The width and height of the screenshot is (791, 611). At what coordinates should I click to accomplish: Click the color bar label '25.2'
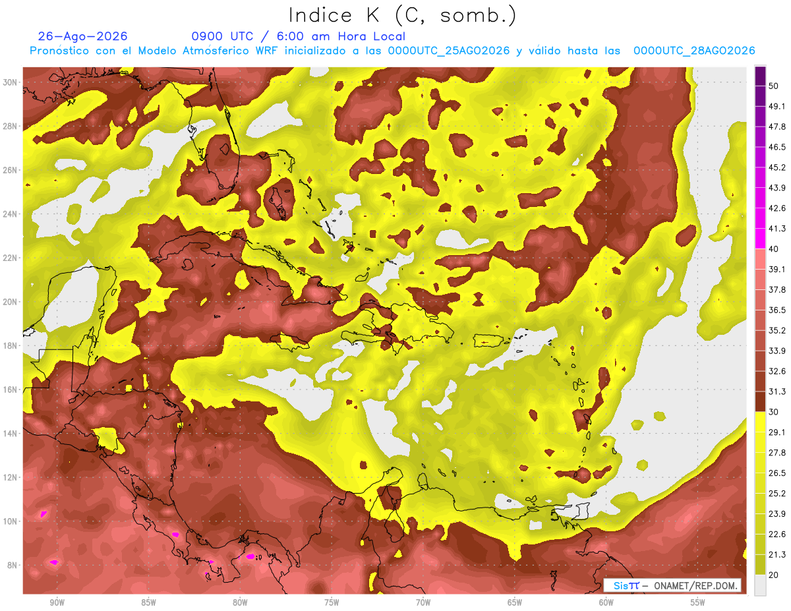tap(777, 494)
